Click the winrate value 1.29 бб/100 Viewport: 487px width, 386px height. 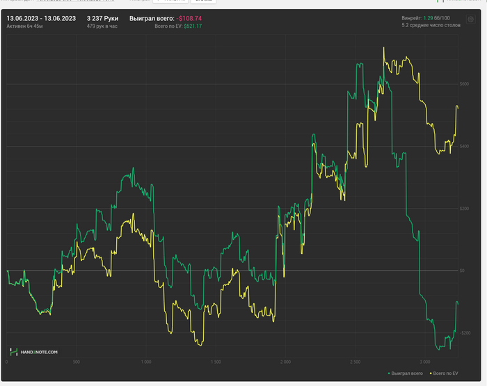coord(436,18)
